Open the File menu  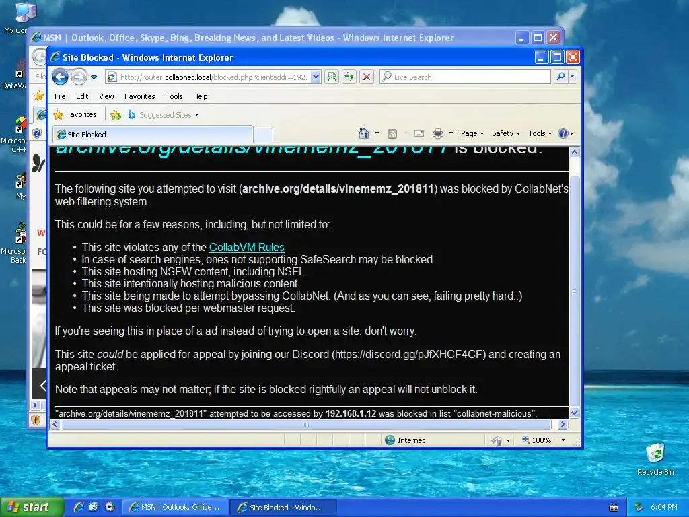(x=60, y=96)
